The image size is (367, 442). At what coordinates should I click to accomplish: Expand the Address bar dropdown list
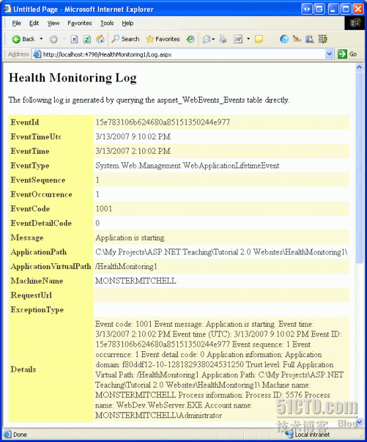(329, 54)
